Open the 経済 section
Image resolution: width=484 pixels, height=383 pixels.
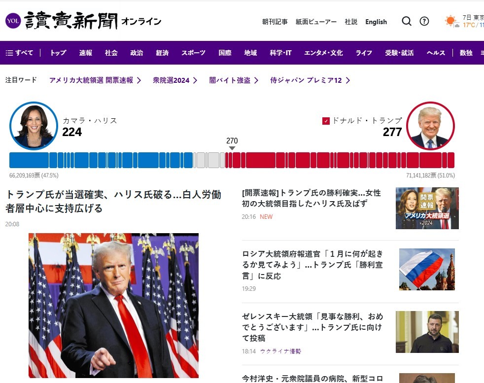click(162, 53)
